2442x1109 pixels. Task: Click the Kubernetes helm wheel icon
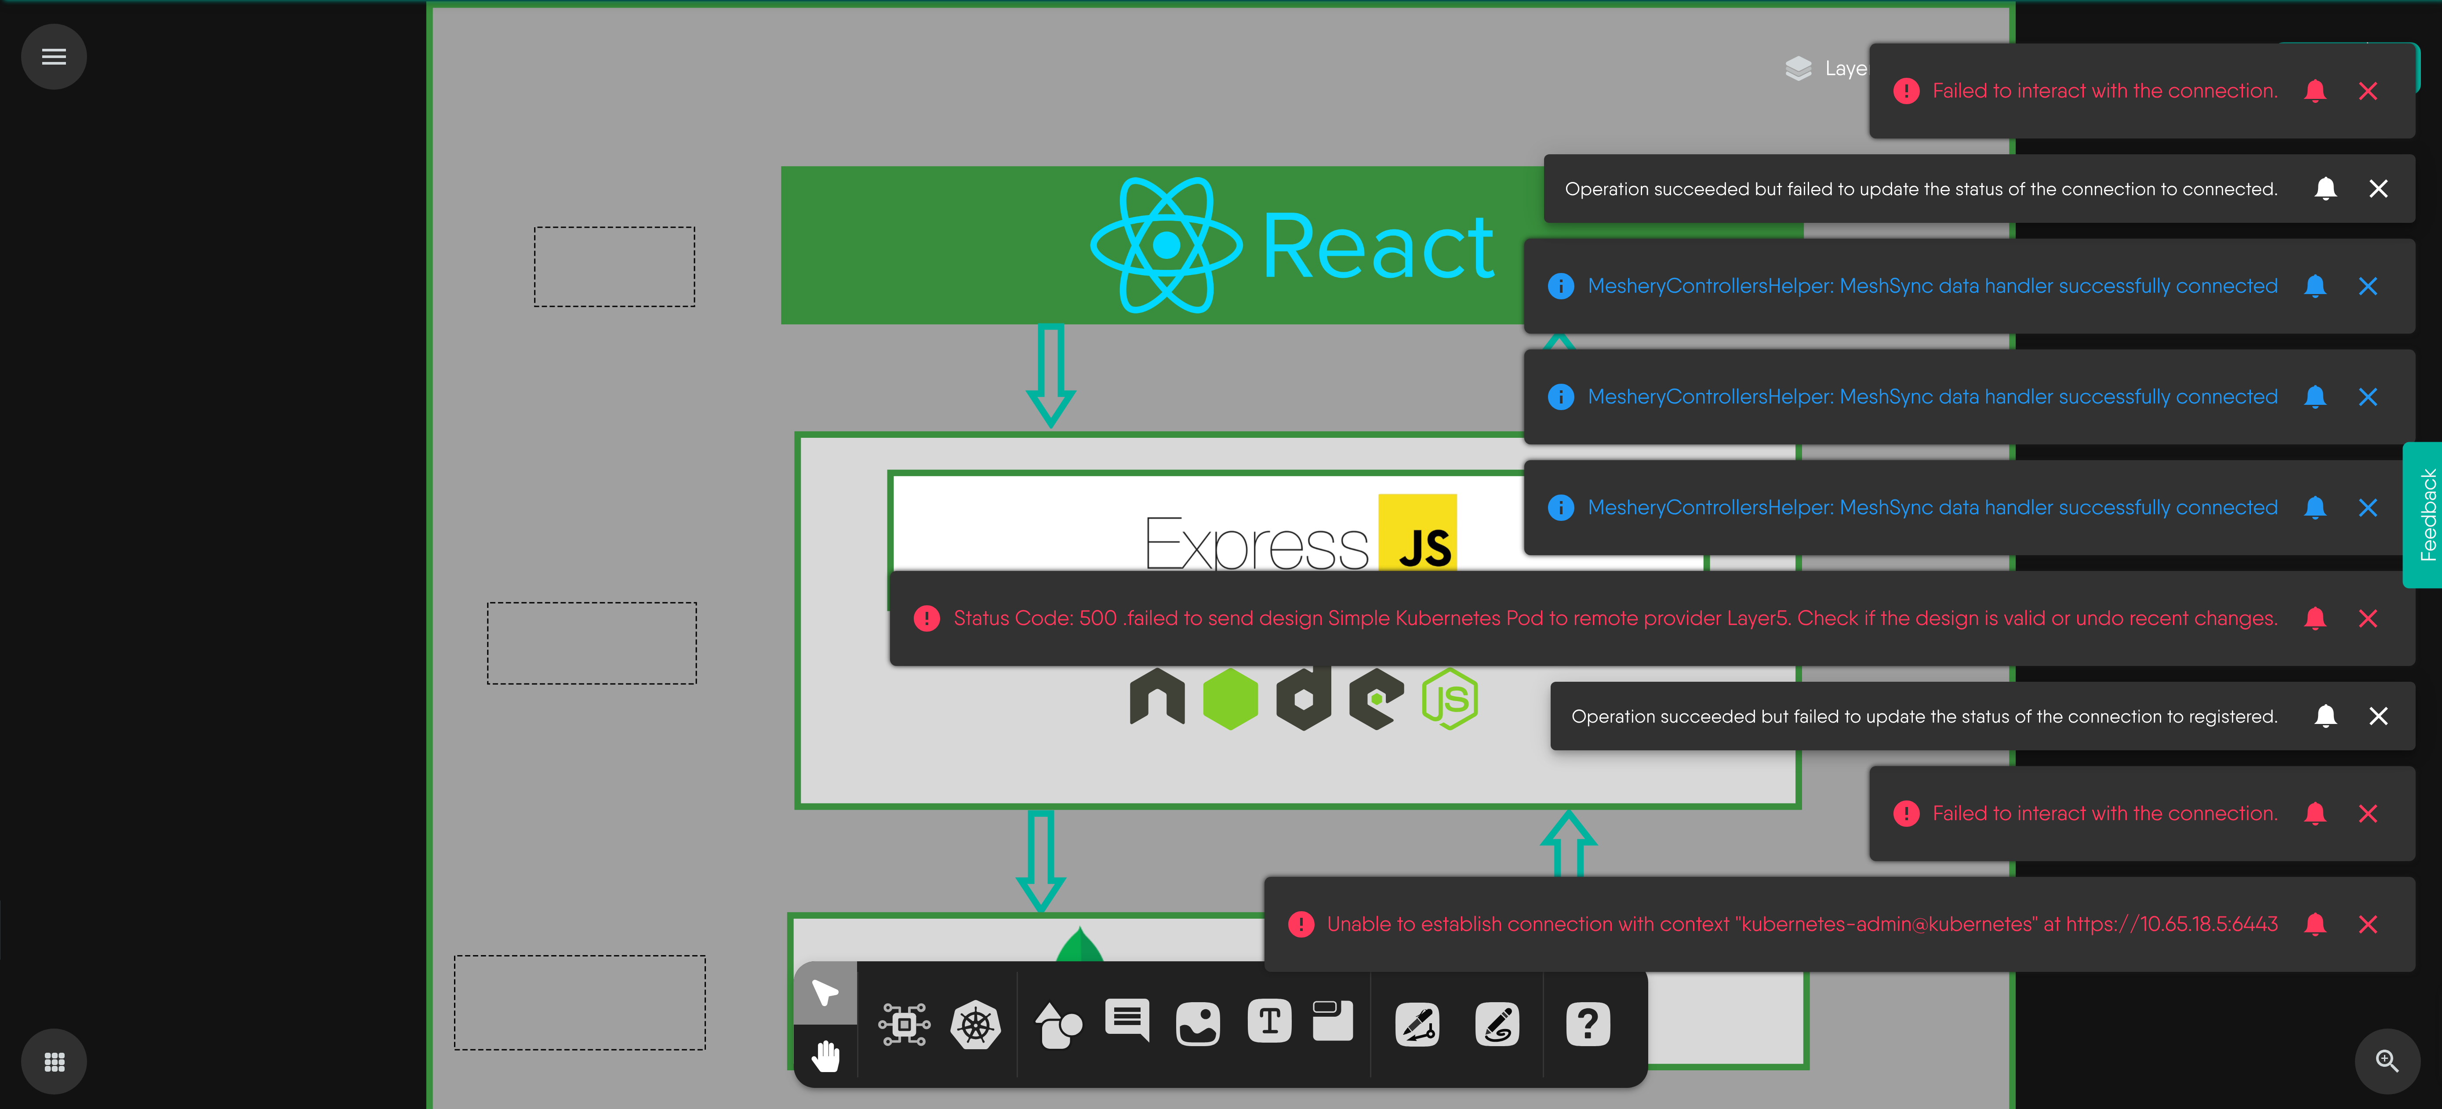tap(975, 1025)
